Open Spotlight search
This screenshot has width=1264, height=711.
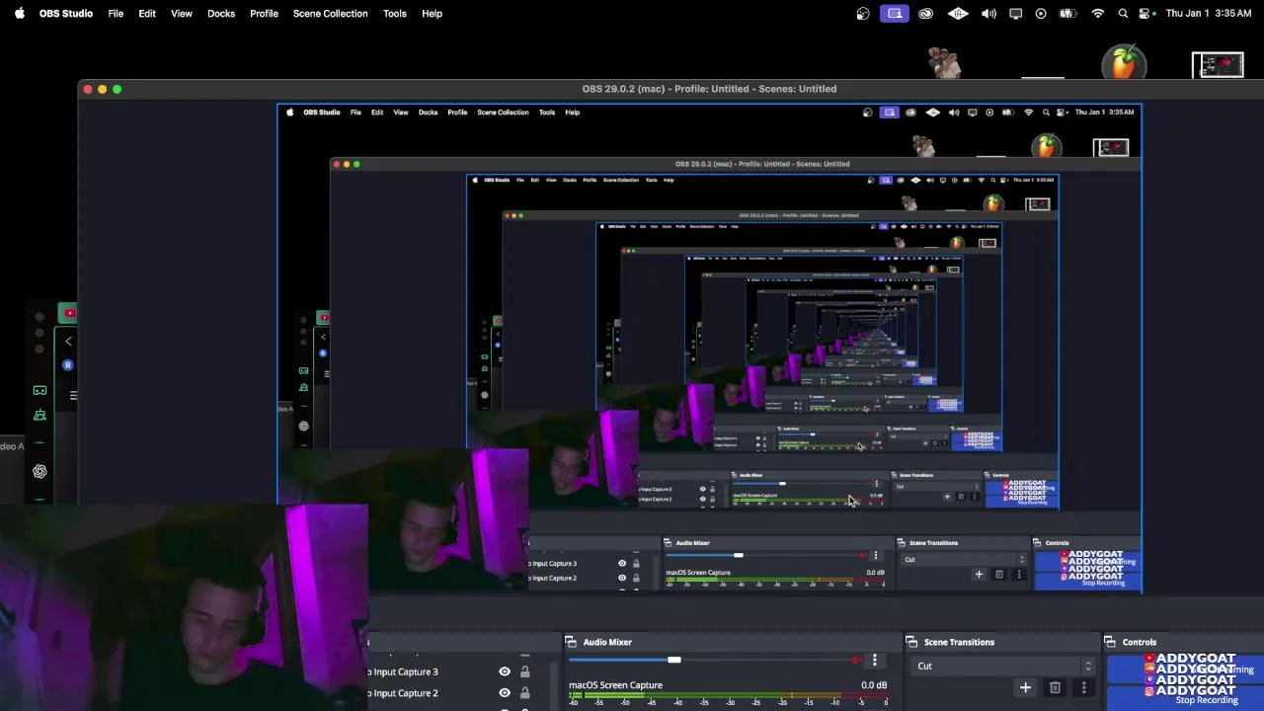[1123, 14]
